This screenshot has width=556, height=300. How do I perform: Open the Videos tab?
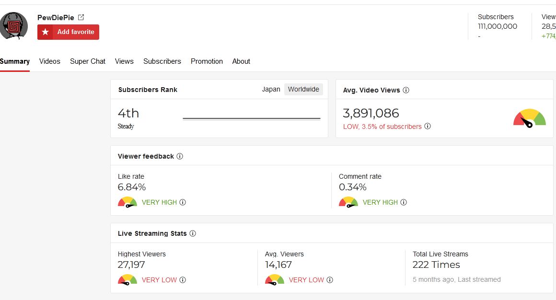(50, 61)
